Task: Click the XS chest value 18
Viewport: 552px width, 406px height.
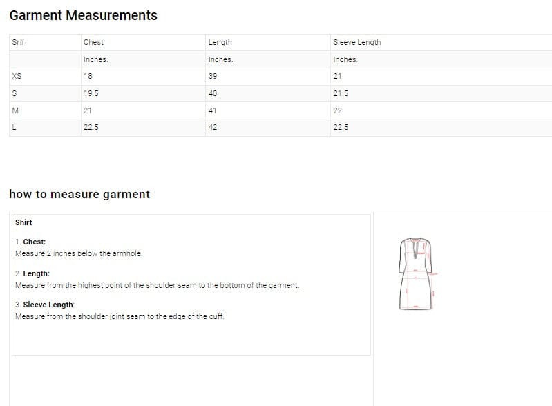Action: (x=88, y=76)
